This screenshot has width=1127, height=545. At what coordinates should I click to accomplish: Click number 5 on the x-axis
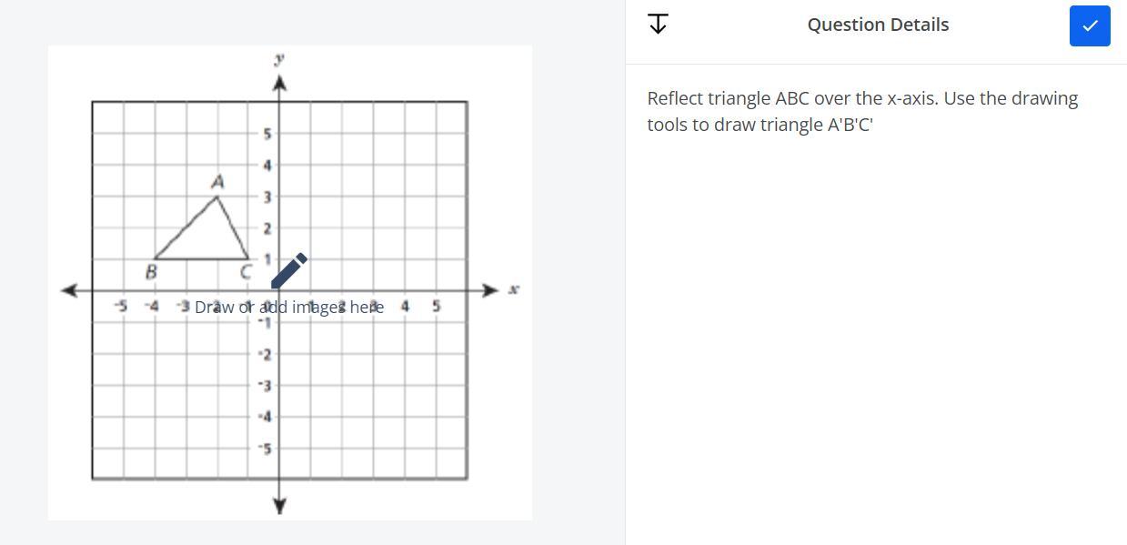click(x=436, y=307)
